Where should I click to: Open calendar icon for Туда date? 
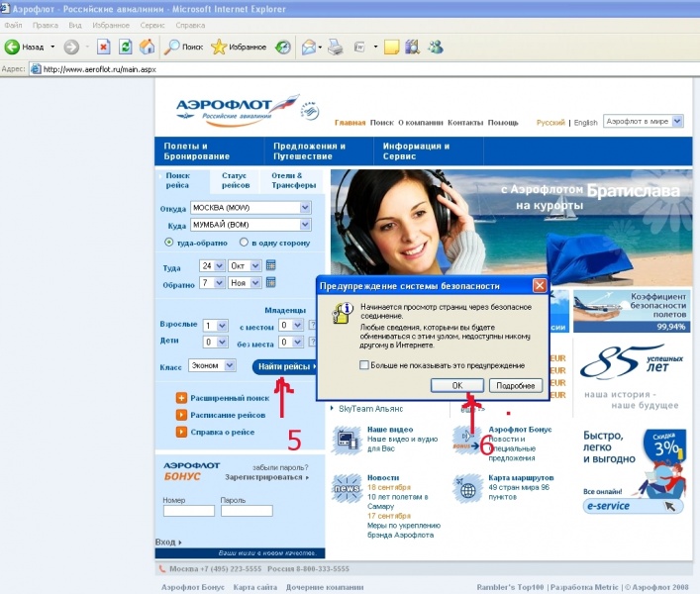point(270,265)
